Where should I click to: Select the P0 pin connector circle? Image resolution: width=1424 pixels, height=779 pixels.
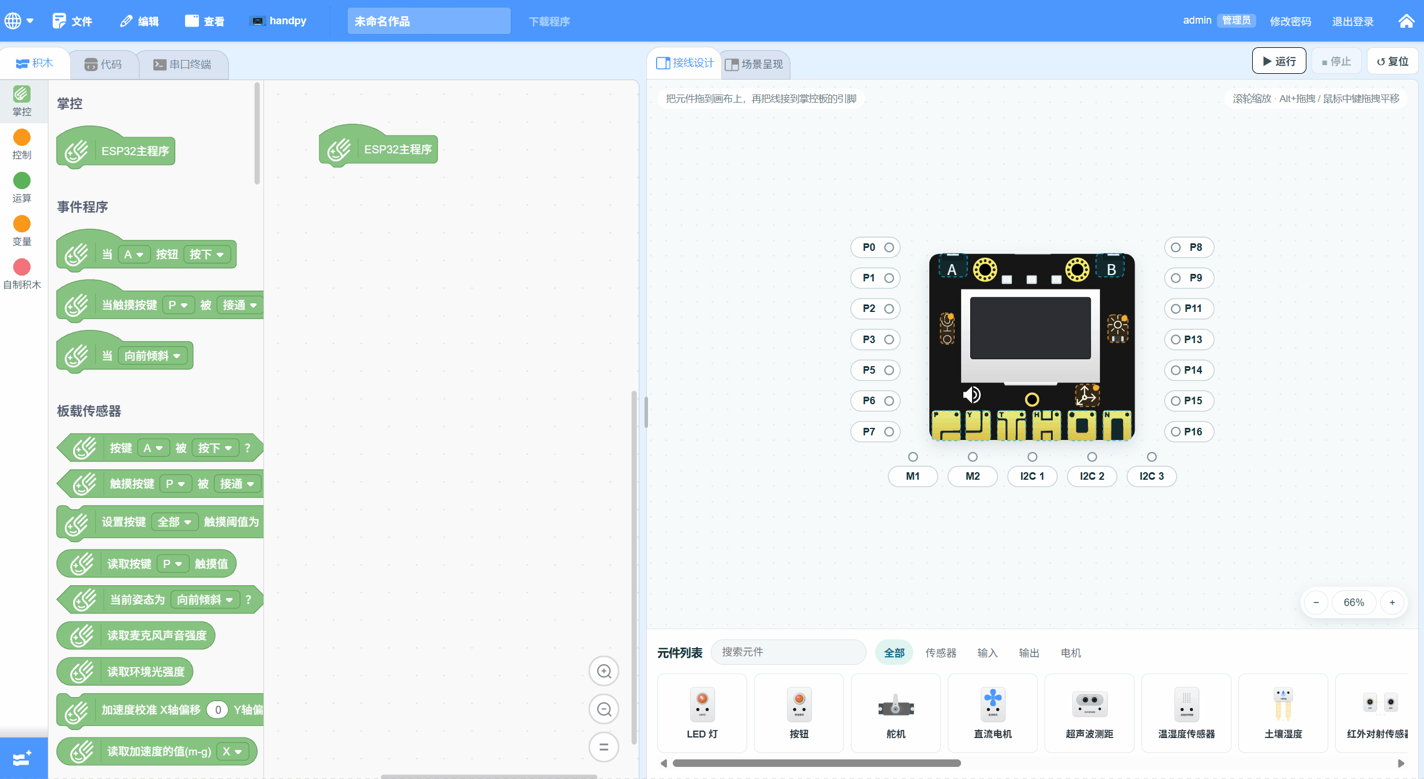click(889, 247)
